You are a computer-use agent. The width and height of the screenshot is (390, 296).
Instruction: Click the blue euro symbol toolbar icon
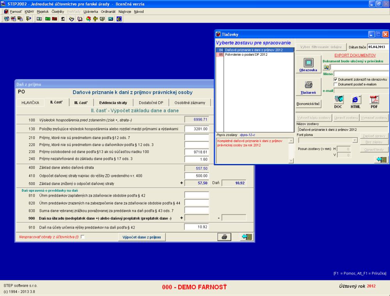click(x=119, y=19)
